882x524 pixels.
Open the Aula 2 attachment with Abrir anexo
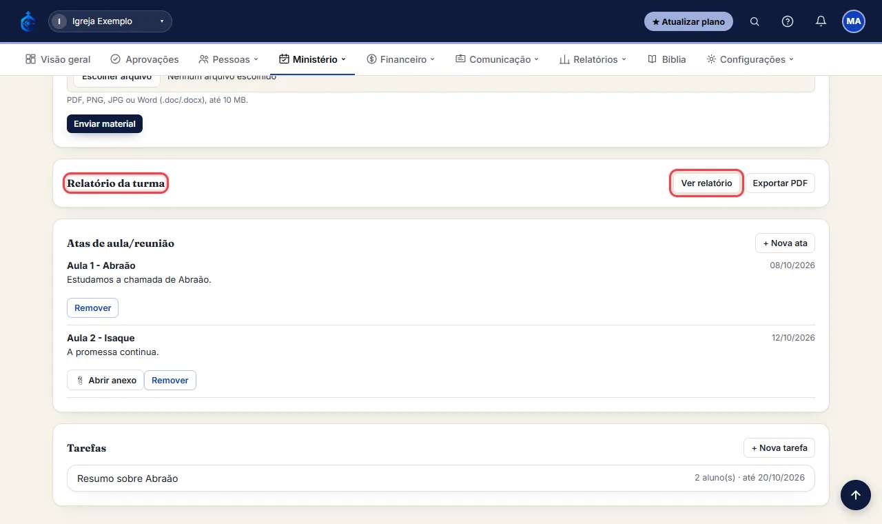tap(105, 381)
